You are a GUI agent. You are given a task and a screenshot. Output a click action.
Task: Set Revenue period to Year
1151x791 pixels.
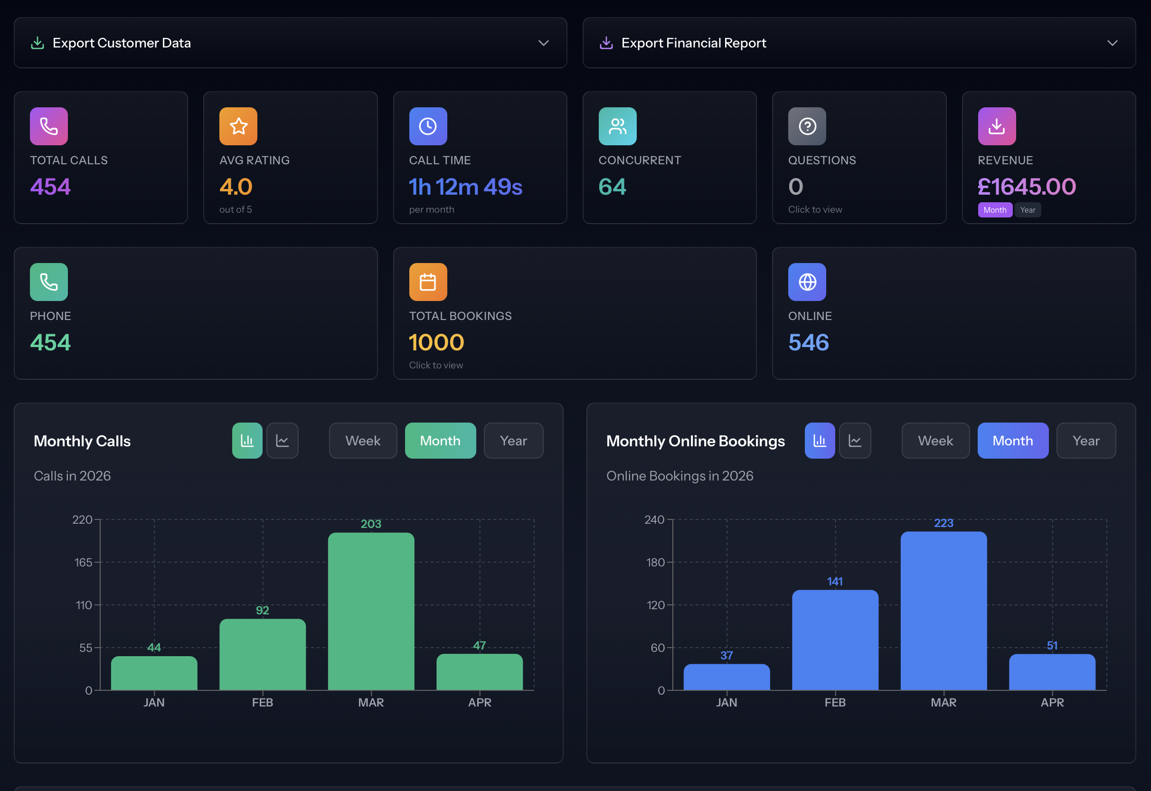(x=1028, y=210)
